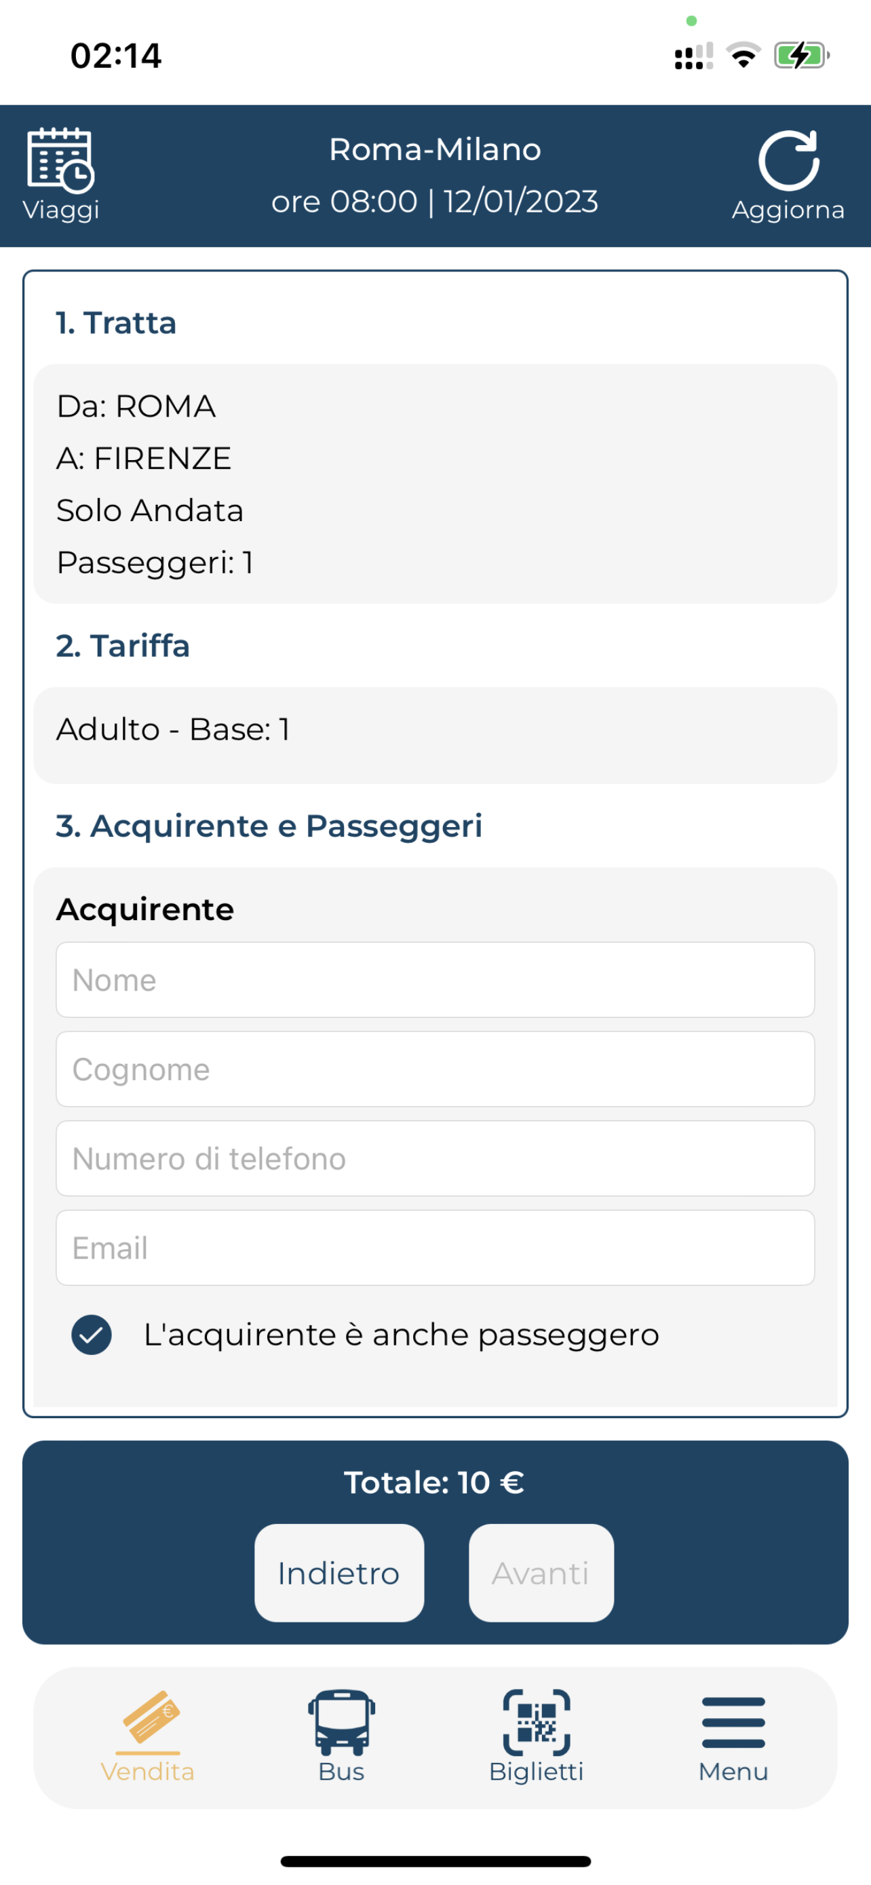The width and height of the screenshot is (871, 1885).
Task: Focus the Numero di telefono field
Action: [x=435, y=1158]
